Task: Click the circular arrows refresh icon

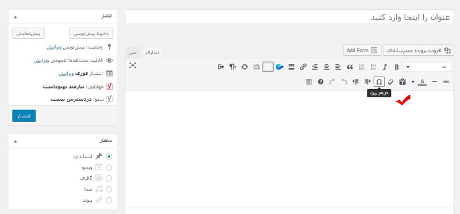Action: coord(245,67)
